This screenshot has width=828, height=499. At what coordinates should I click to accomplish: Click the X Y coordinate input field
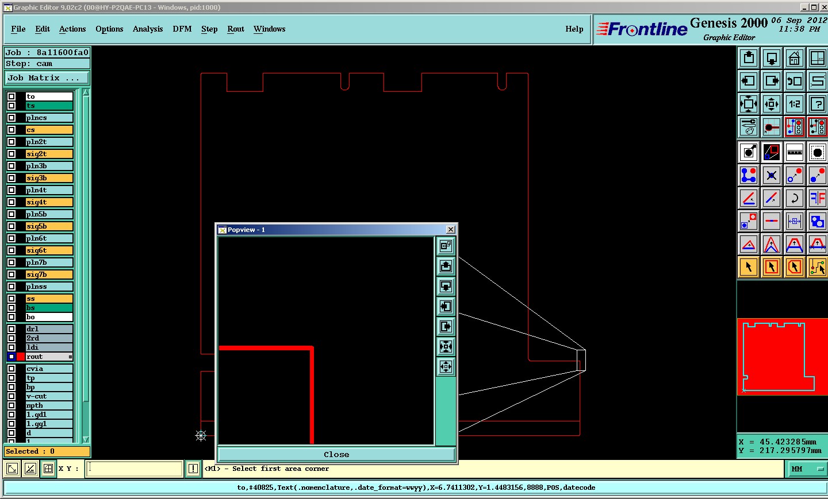[135, 469]
